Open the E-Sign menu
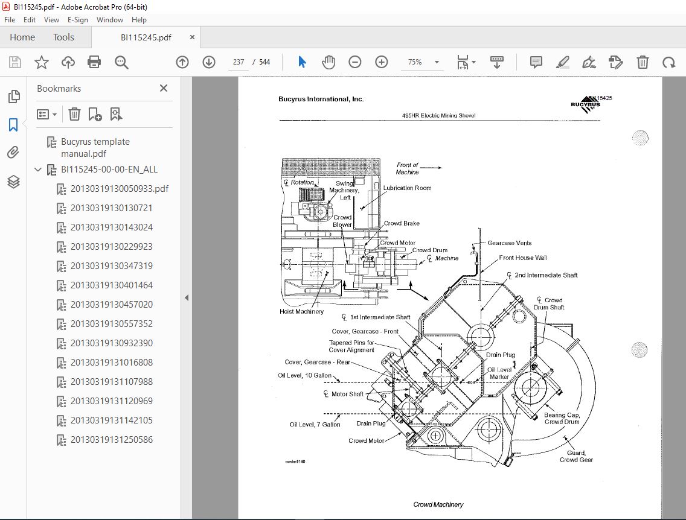 coord(77,20)
